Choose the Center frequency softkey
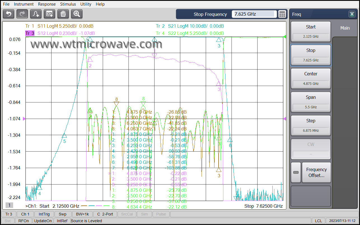Viewport: 360px width, 225px height. coord(311,78)
